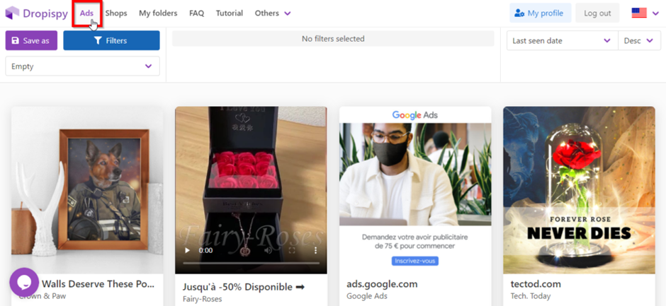The height and width of the screenshot is (306, 666).
Task: Click the Save as button
Action: [x=31, y=41]
